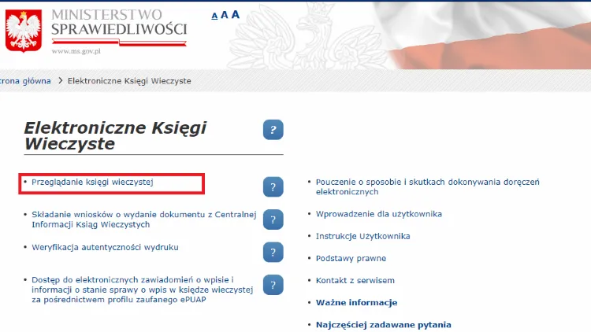Click the help icon beside the Elektroniczne Księgi Wieczyste heading
The width and height of the screenshot is (591, 332).
[x=273, y=130]
